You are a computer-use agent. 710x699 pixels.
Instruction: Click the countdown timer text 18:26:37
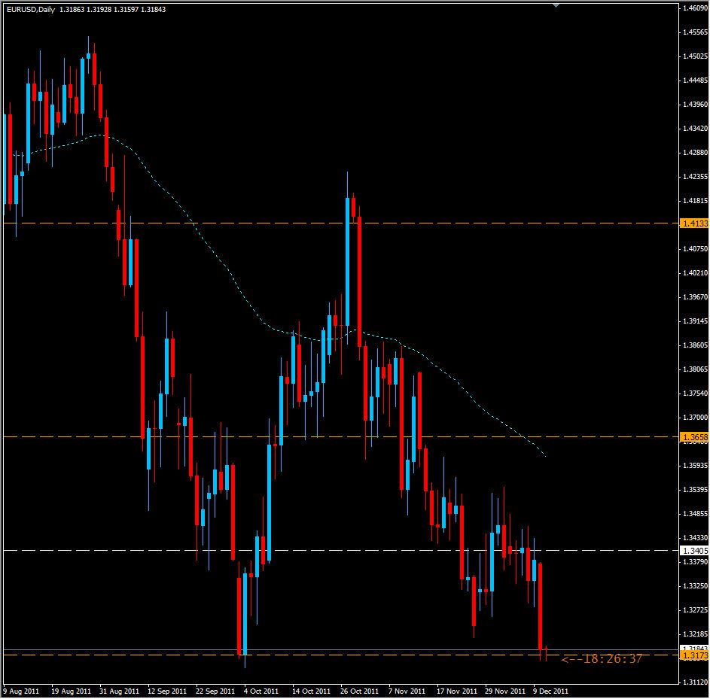click(602, 658)
